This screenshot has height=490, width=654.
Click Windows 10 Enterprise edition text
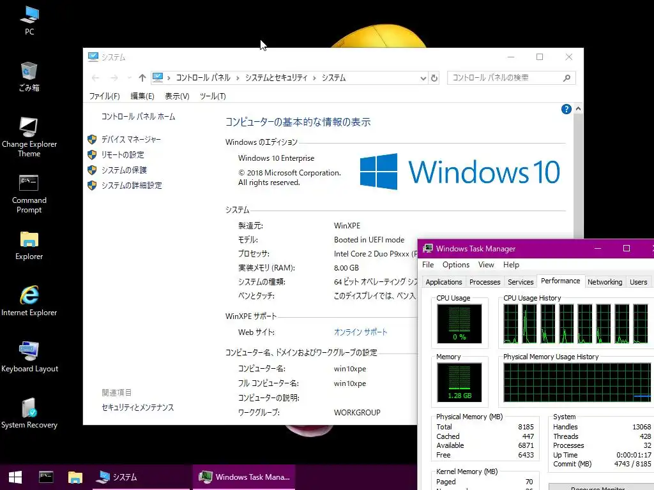pos(276,158)
